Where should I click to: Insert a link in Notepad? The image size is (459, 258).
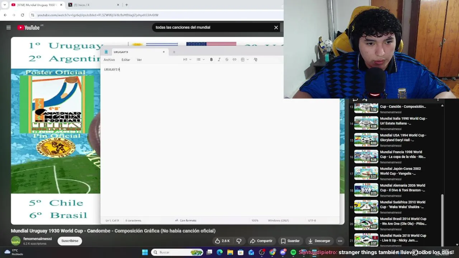pos(235,59)
